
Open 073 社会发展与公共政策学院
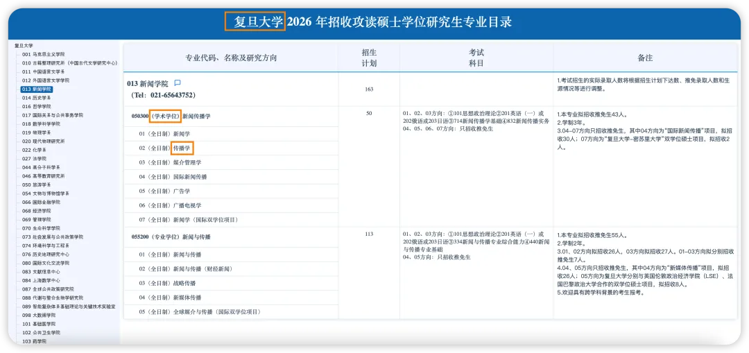52,237
